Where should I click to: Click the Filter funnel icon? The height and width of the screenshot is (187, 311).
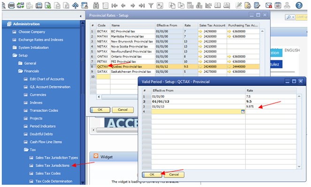tap(151, 6)
